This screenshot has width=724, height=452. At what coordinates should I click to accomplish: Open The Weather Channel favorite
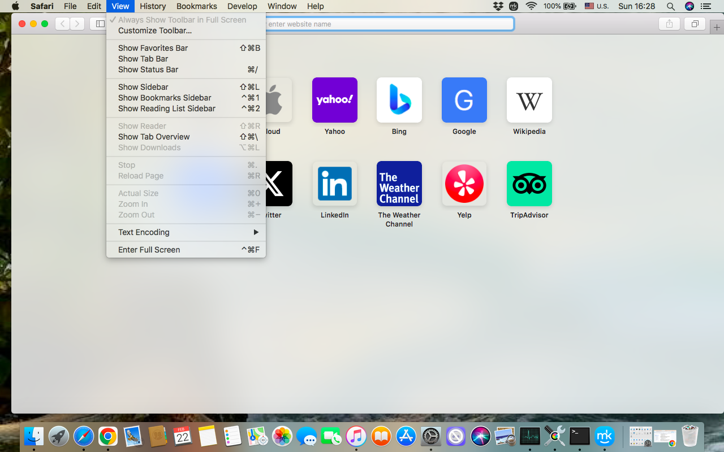pyautogui.click(x=399, y=184)
